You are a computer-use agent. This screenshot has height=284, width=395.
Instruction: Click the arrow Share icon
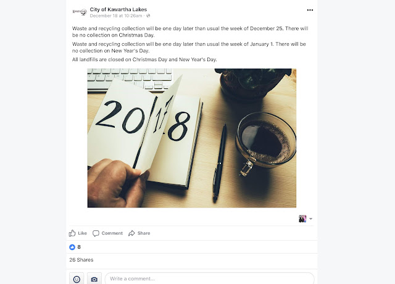tap(131, 233)
